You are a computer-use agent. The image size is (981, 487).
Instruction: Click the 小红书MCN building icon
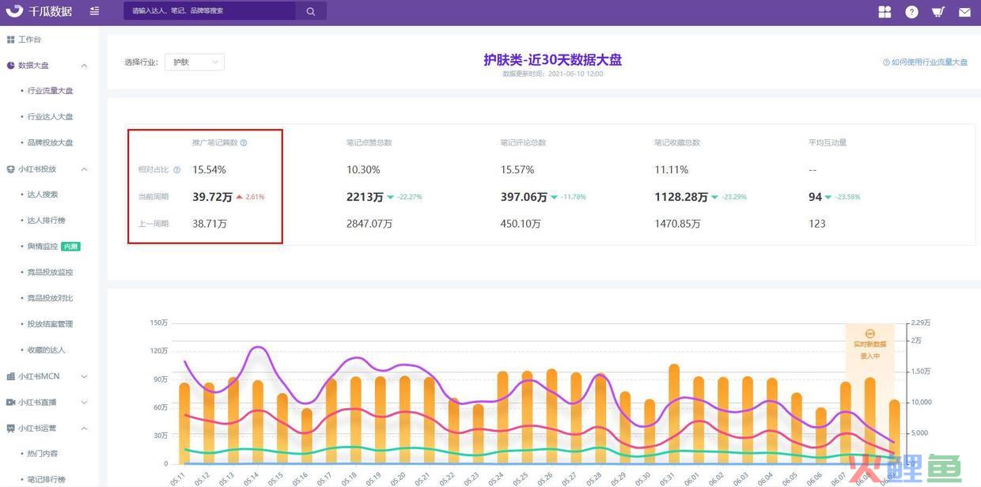click(11, 376)
